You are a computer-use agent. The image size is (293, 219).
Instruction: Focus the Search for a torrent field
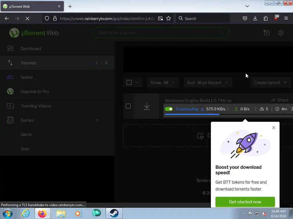point(161,33)
